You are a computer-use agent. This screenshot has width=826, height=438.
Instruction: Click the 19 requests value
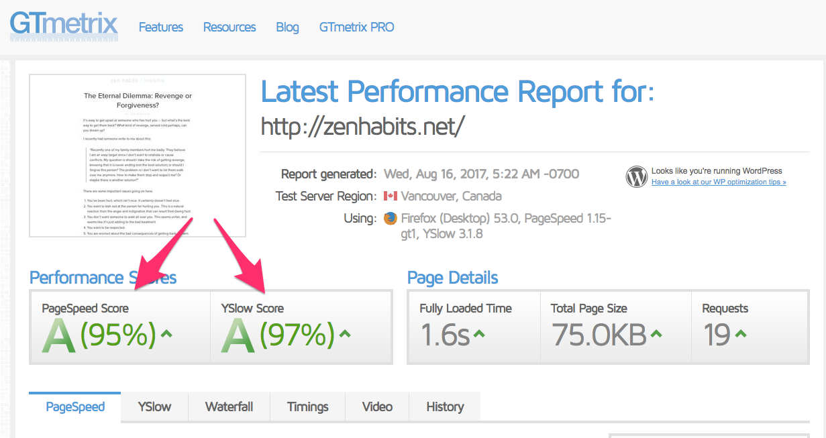coord(717,335)
